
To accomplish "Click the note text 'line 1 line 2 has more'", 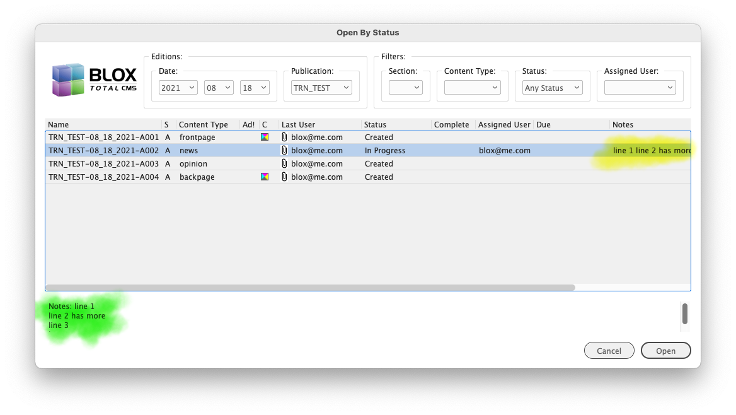I will click(652, 150).
